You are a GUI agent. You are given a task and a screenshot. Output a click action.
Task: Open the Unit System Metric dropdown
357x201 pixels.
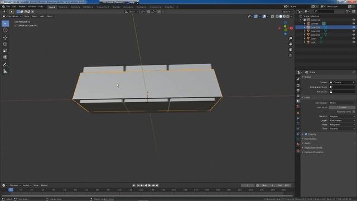click(342, 103)
